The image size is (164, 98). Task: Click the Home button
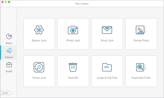6,93
